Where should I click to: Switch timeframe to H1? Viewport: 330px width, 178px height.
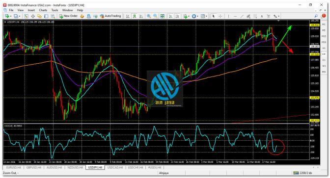point(324,48)
